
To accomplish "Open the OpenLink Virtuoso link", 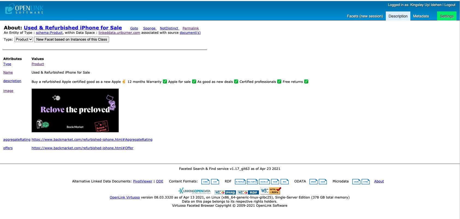I will point(125,197).
